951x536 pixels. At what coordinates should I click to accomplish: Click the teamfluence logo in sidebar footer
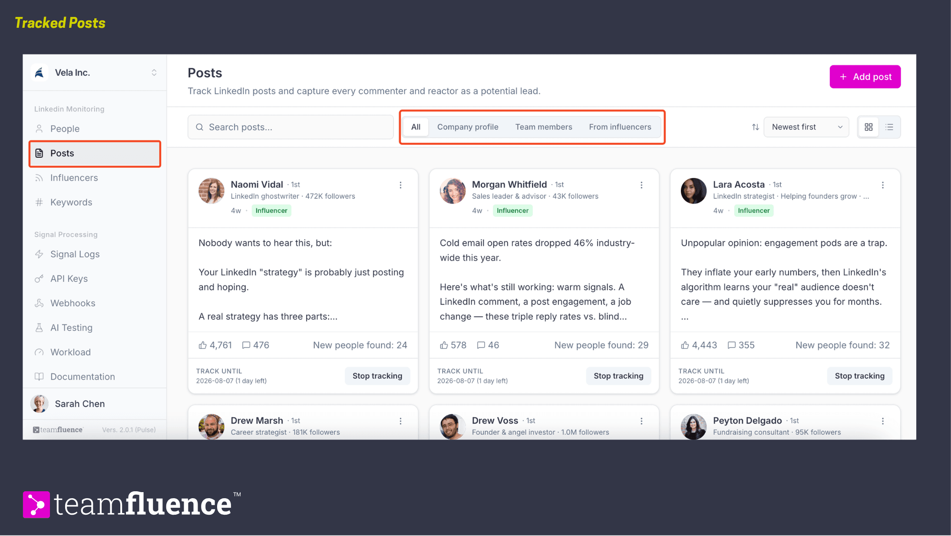click(58, 430)
